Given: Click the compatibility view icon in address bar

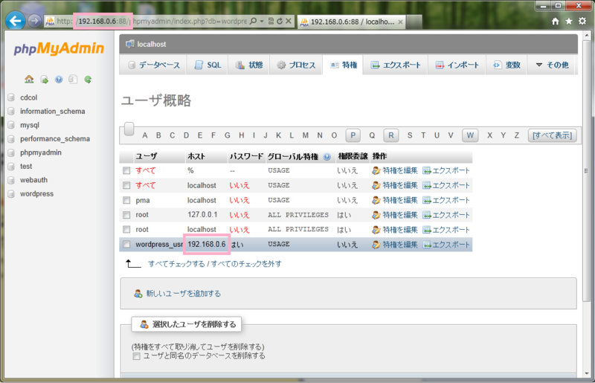Looking at the screenshot, I should pos(271,22).
